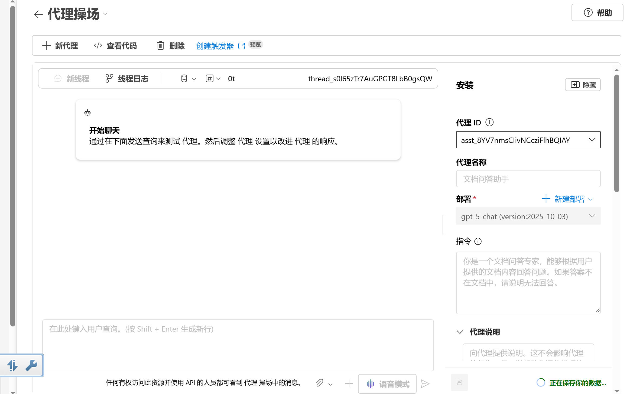Click the 指令 info icon

coord(478,241)
